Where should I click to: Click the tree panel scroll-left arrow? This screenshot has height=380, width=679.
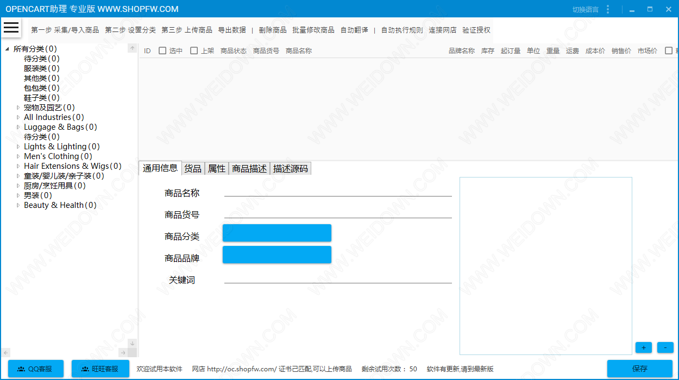coord(6,353)
